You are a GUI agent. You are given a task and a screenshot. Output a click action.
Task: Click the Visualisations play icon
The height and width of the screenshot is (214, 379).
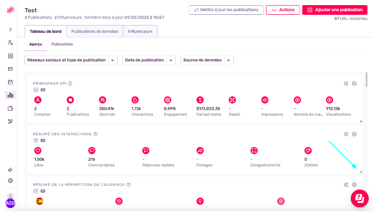click(329, 100)
